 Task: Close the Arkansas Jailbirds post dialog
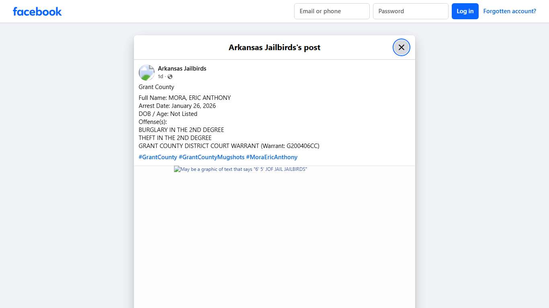pyautogui.click(x=401, y=47)
